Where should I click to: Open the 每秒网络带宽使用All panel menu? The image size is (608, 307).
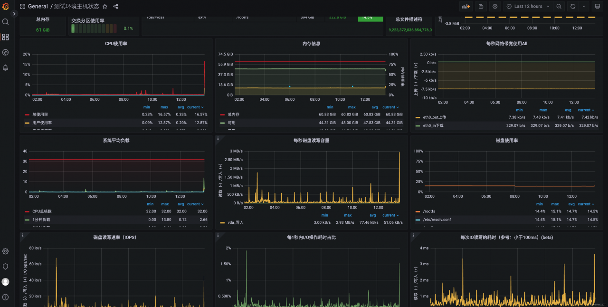[507, 43]
